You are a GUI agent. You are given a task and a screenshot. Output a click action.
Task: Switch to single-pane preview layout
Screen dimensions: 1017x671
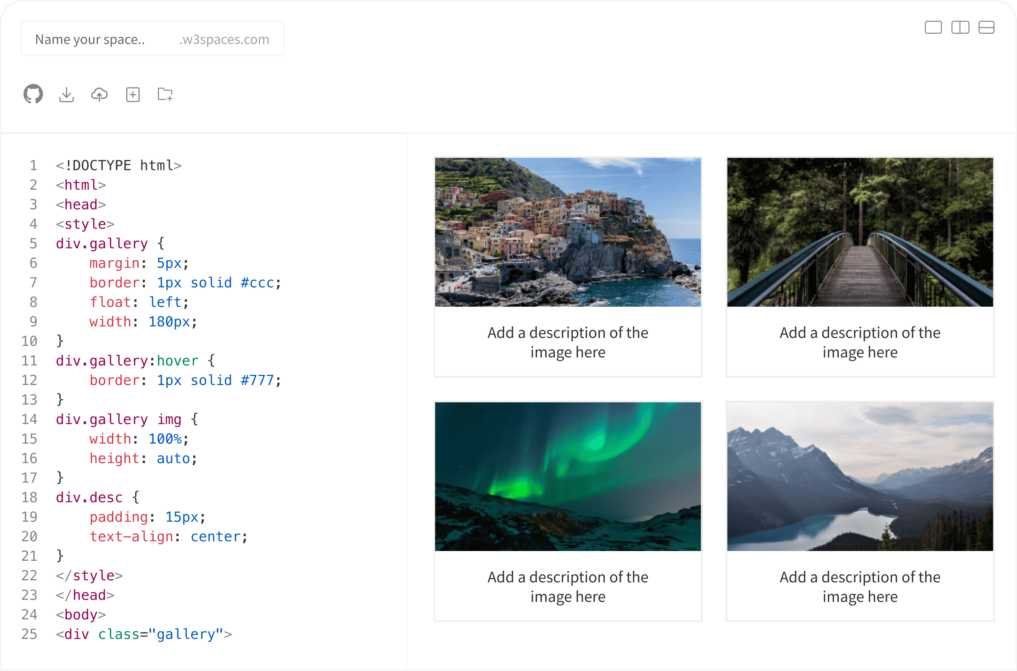[933, 27]
